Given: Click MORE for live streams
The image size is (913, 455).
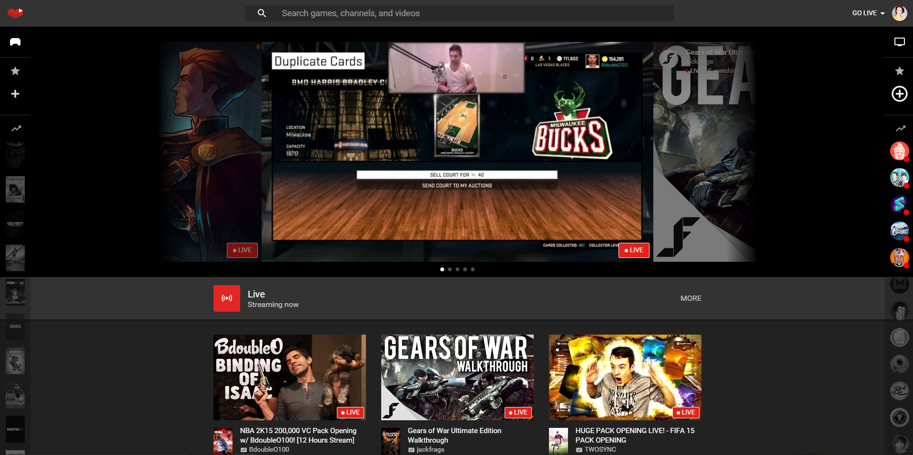Looking at the screenshot, I should click(691, 298).
